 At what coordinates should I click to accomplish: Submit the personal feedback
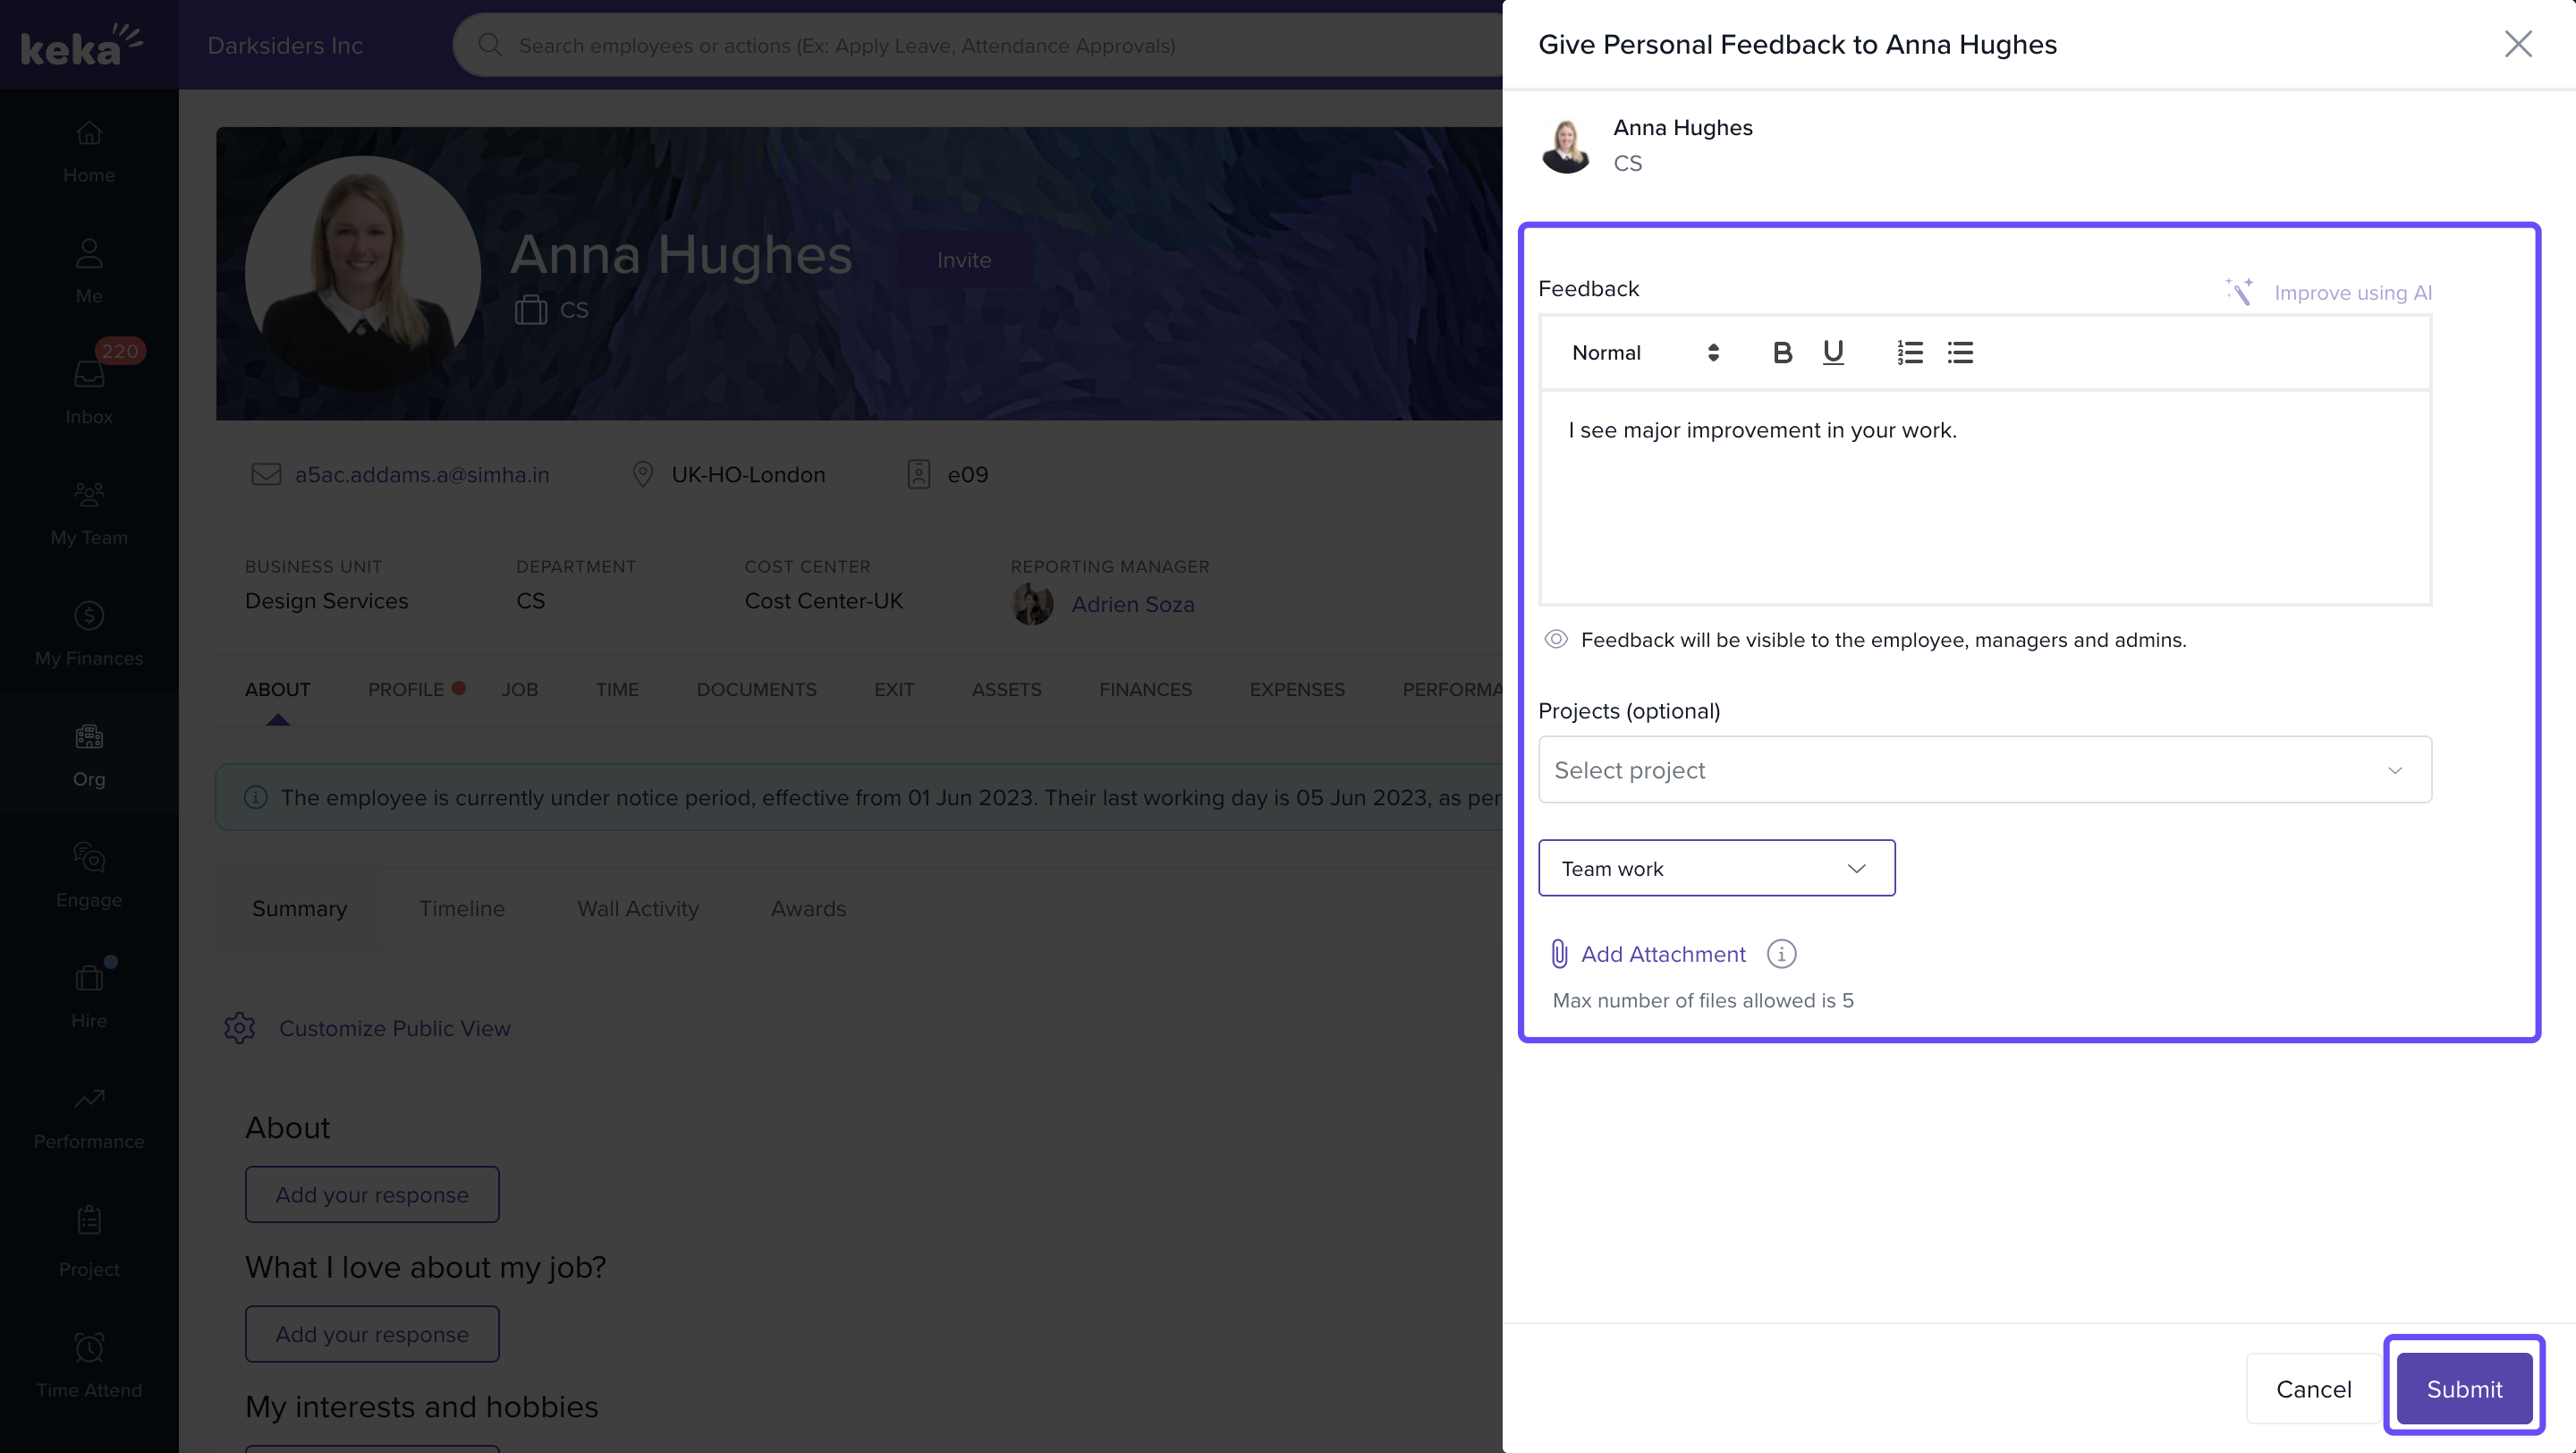click(x=2464, y=1389)
